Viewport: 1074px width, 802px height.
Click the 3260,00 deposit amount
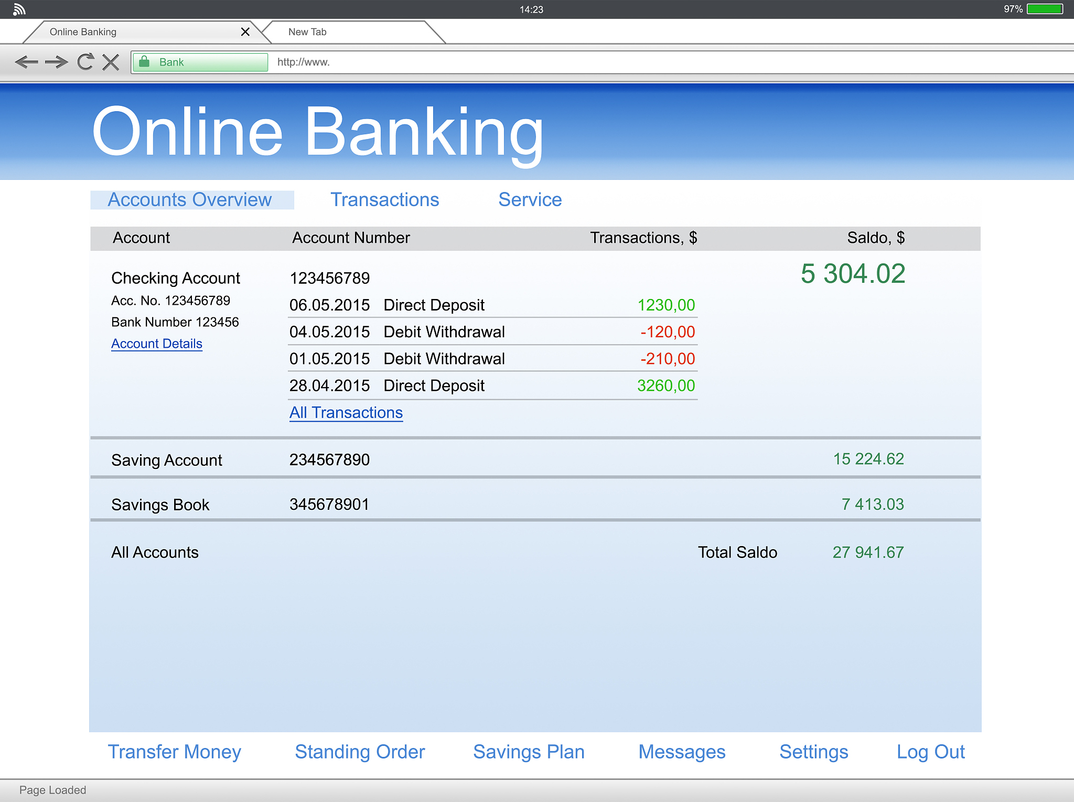(x=666, y=386)
